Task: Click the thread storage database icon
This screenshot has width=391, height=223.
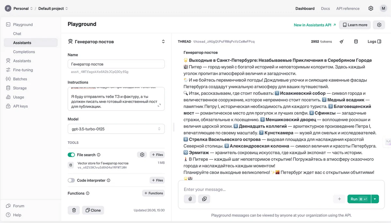Action: tap(356, 42)
